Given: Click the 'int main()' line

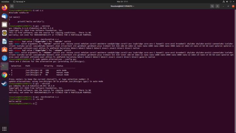Looking at the screenshot, I should click(x=14, y=17).
